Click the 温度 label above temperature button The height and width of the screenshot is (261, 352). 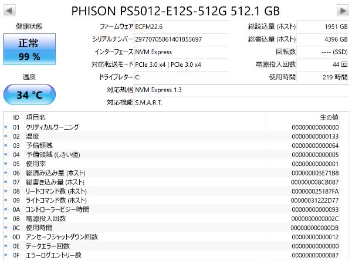click(x=29, y=77)
